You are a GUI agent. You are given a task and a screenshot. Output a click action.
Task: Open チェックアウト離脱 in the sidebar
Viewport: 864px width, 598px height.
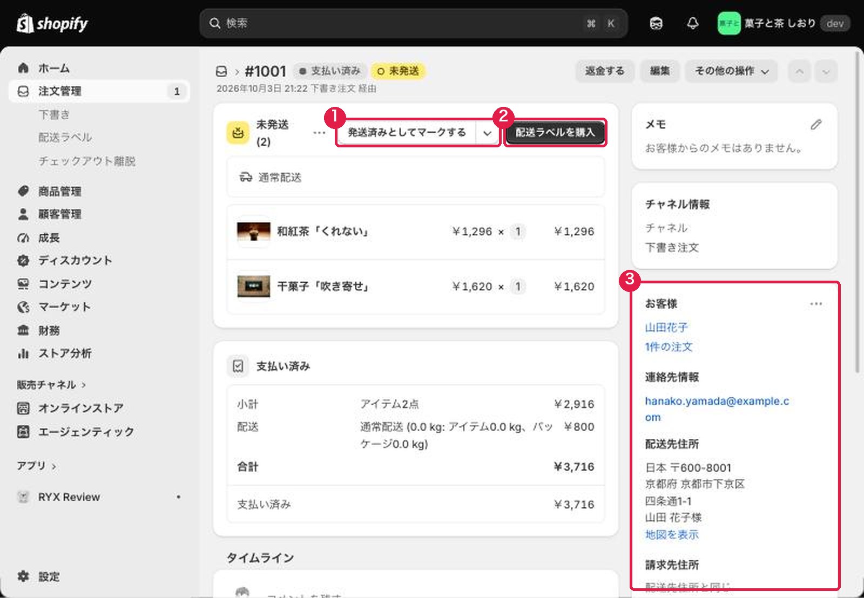(x=87, y=161)
